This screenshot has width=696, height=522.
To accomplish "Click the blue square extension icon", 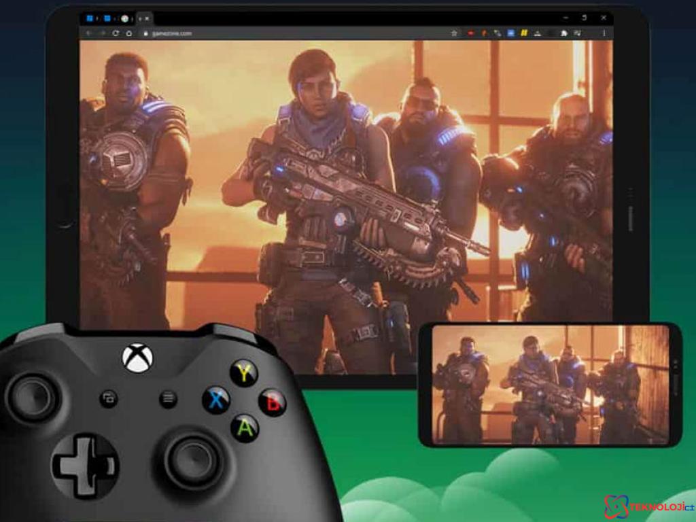I will (510, 33).
